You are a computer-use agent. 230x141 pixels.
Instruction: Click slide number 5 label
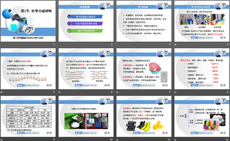point(54,92)
